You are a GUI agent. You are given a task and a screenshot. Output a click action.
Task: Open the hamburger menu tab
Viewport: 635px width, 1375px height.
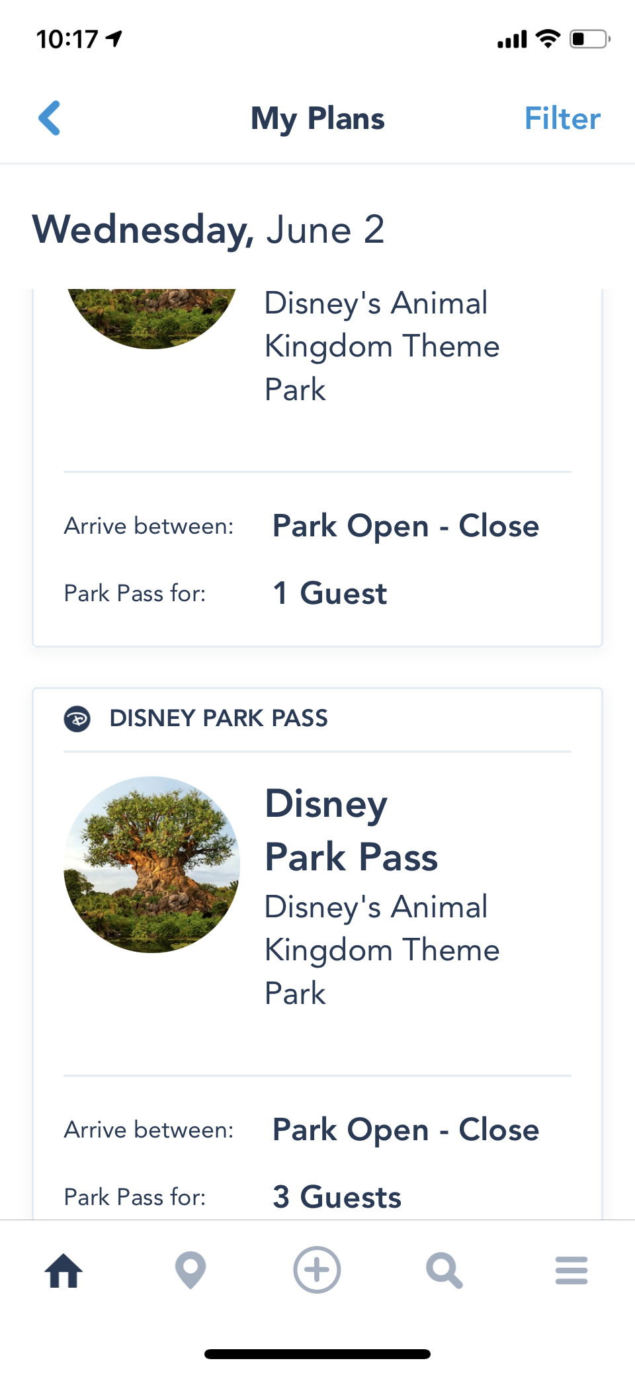(571, 1271)
